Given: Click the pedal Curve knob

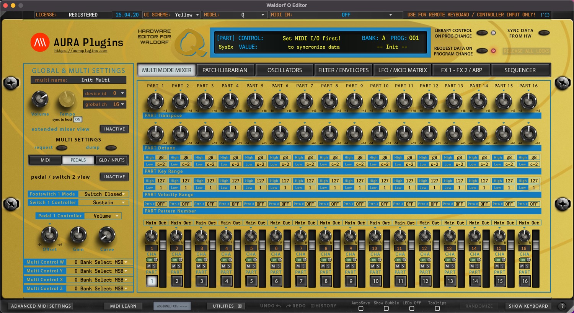Looking at the screenshot, I should [107, 235].
